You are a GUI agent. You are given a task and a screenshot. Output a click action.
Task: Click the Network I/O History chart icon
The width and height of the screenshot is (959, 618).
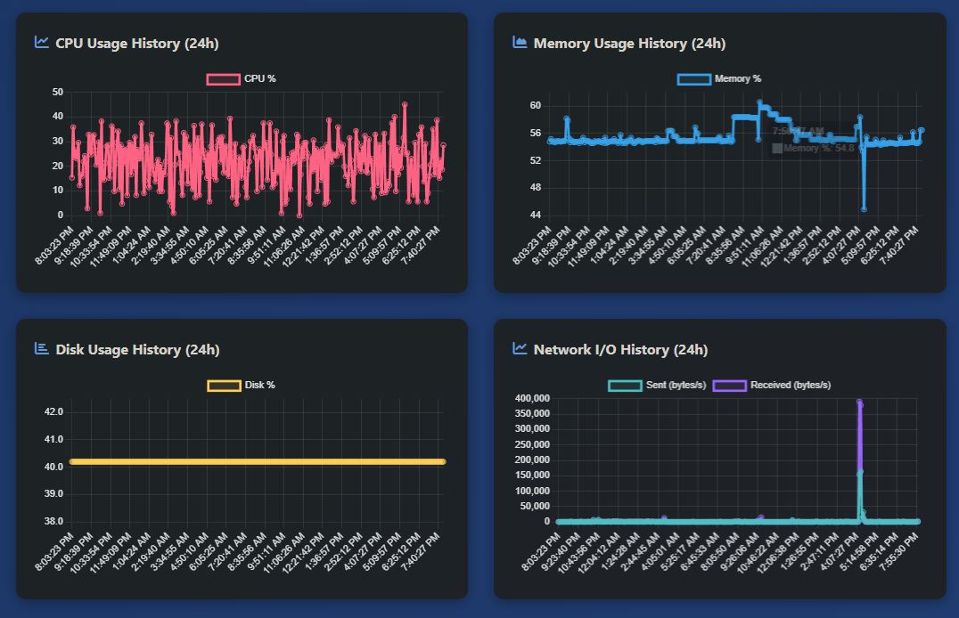click(x=520, y=348)
